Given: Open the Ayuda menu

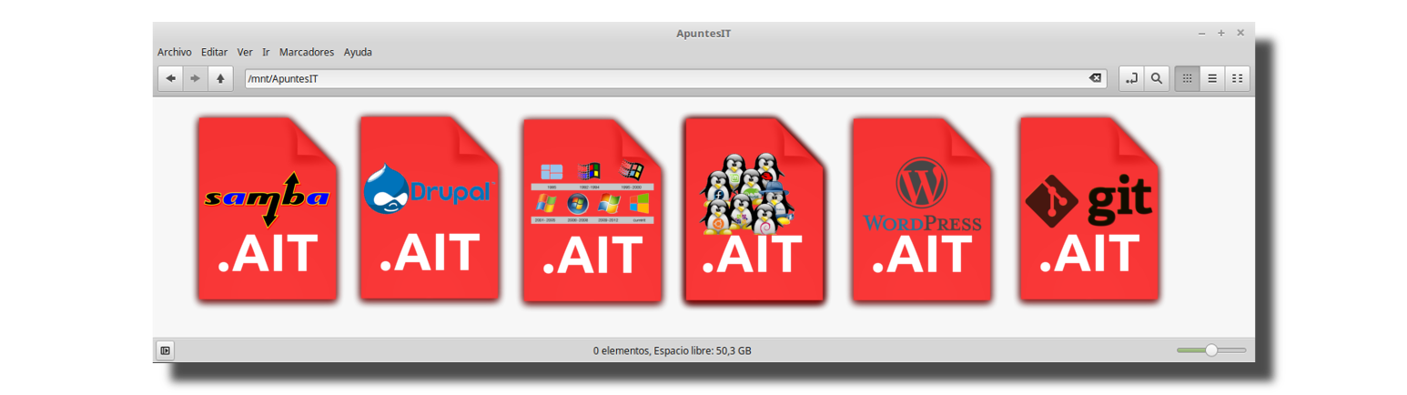Looking at the screenshot, I should pos(358,52).
